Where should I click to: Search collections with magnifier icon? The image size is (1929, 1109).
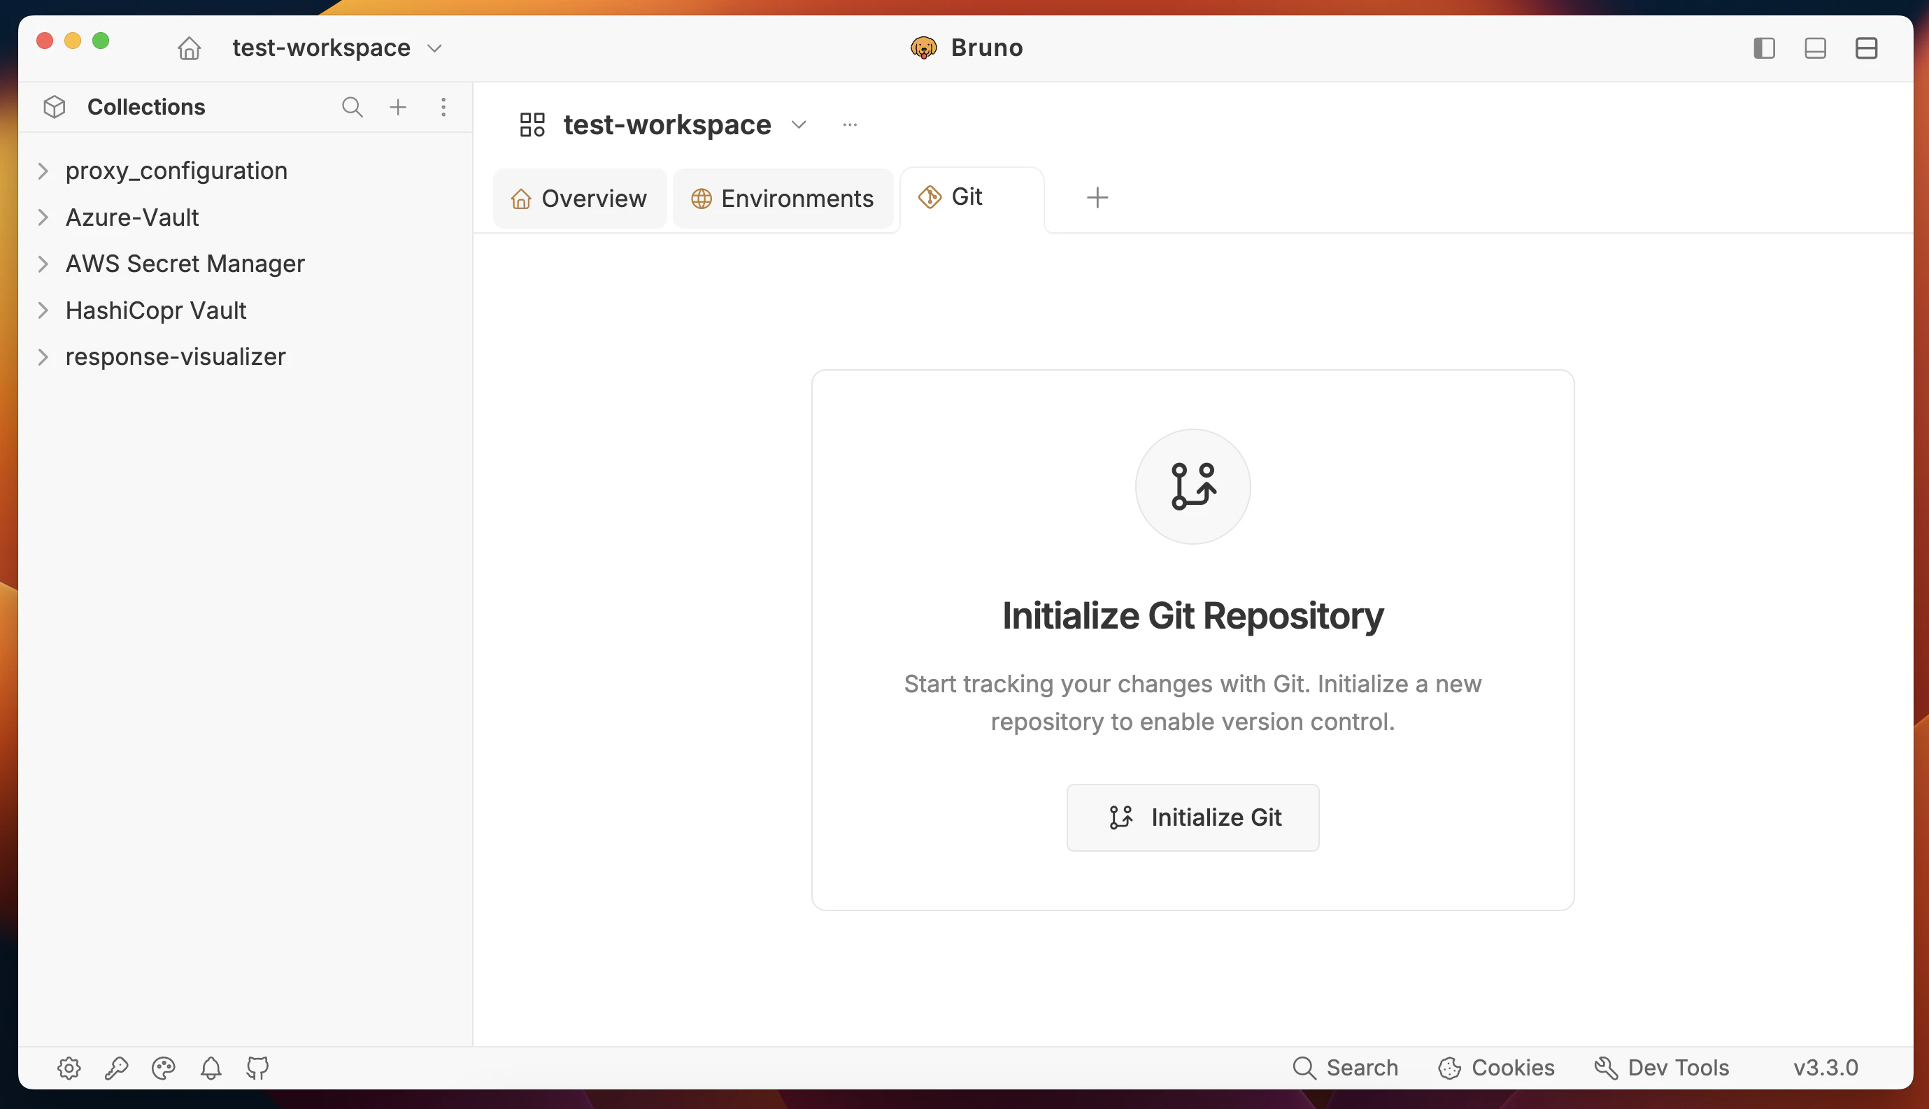point(352,106)
